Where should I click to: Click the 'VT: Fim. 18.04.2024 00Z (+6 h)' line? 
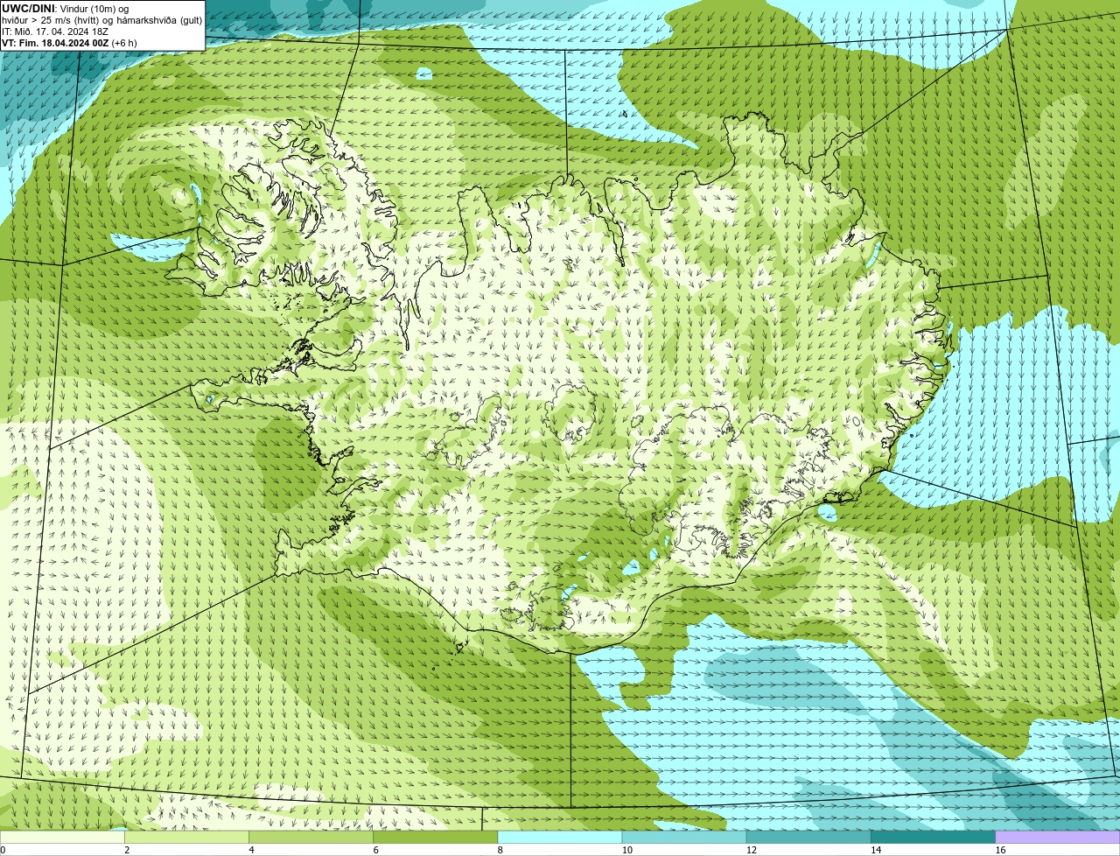click(69, 42)
